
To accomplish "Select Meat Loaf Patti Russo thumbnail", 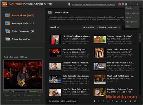I will (x=100, y=79).
